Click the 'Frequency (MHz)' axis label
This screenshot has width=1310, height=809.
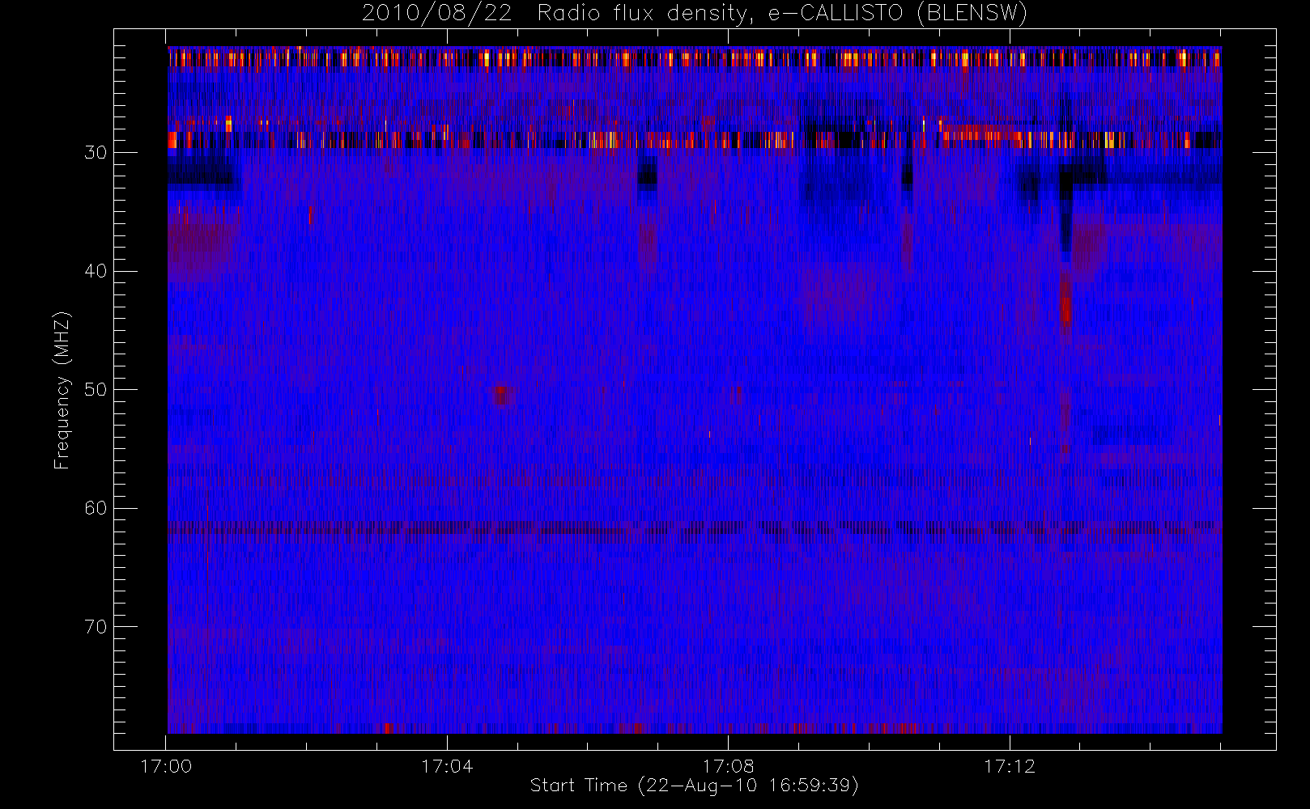62,390
